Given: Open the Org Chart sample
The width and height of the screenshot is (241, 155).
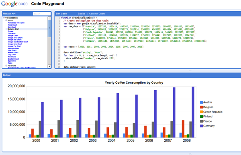Looking at the screenshot, I should [12, 54].
